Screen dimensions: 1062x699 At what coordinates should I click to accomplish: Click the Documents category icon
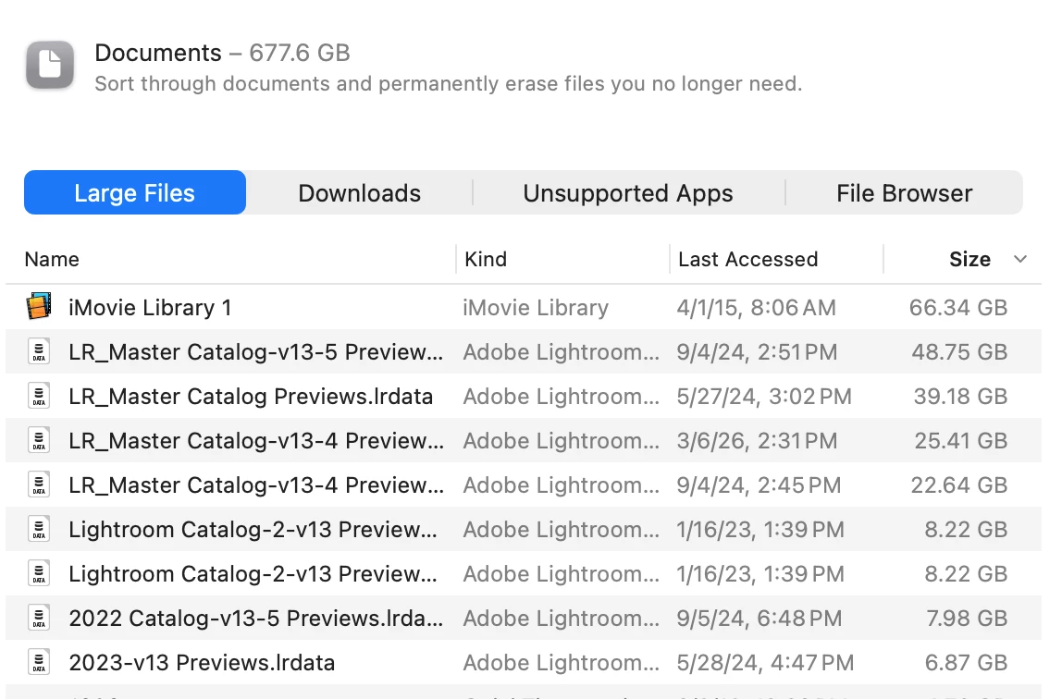coord(50,66)
